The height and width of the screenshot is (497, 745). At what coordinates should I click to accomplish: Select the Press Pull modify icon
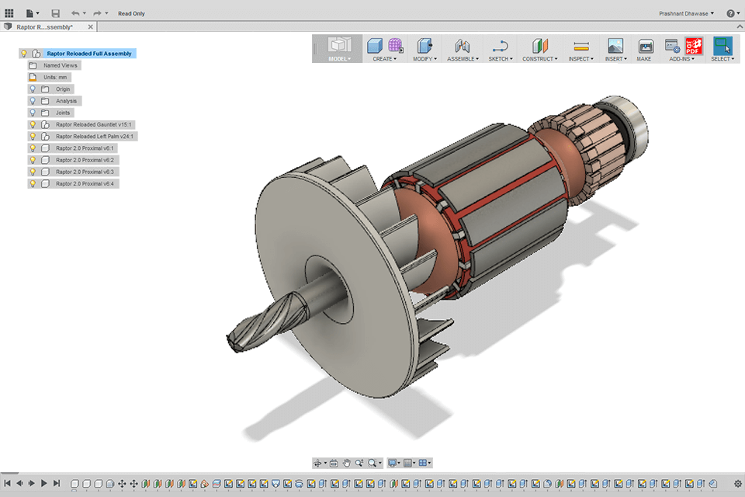tap(424, 46)
